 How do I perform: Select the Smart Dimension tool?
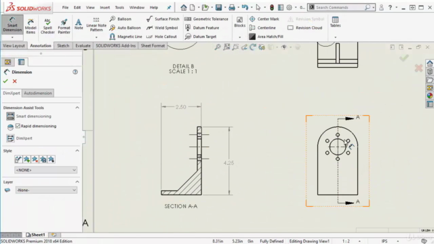12,24
